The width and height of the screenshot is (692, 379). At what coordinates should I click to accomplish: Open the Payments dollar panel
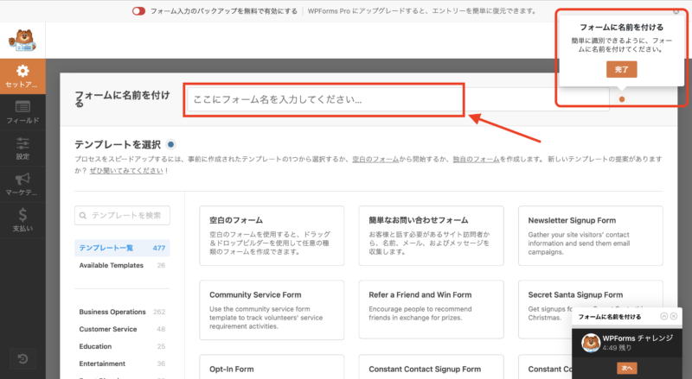point(22,220)
